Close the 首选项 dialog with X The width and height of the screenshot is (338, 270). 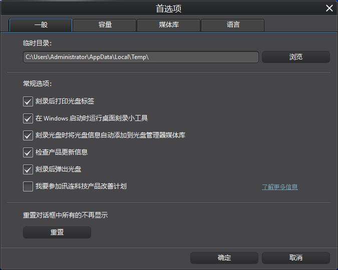(329, 8)
